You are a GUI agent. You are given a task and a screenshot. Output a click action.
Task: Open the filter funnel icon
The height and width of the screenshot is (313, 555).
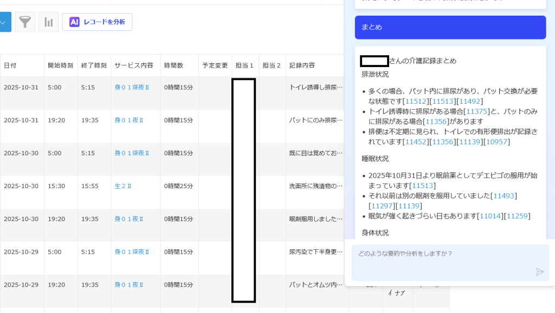(25, 22)
